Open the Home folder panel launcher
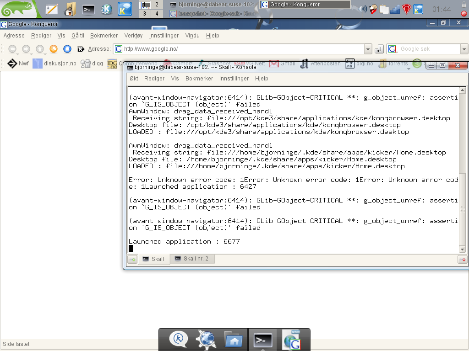 70,9
